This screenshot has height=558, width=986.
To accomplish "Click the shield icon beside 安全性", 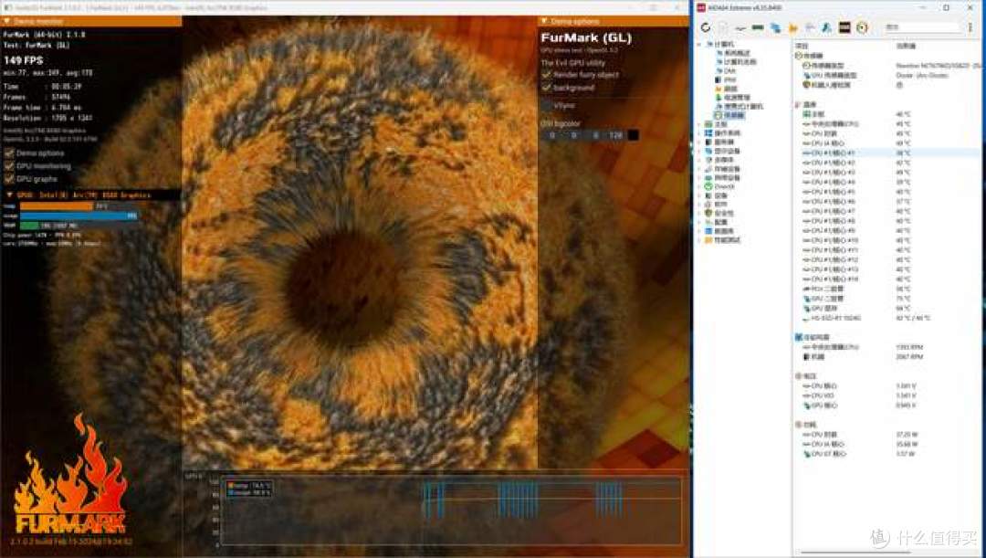I will coord(708,214).
